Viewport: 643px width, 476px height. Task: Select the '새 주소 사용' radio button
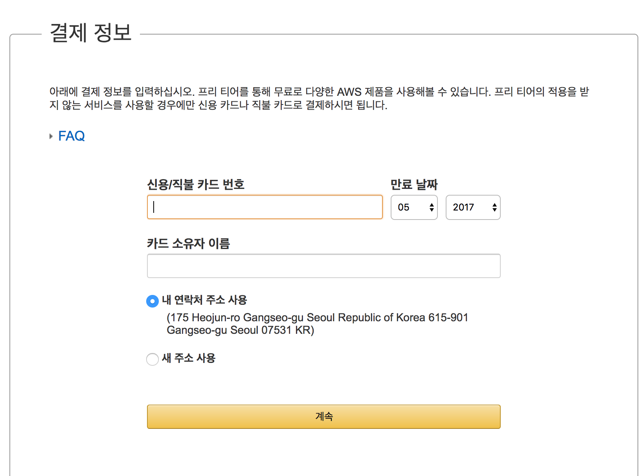(152, 359)
